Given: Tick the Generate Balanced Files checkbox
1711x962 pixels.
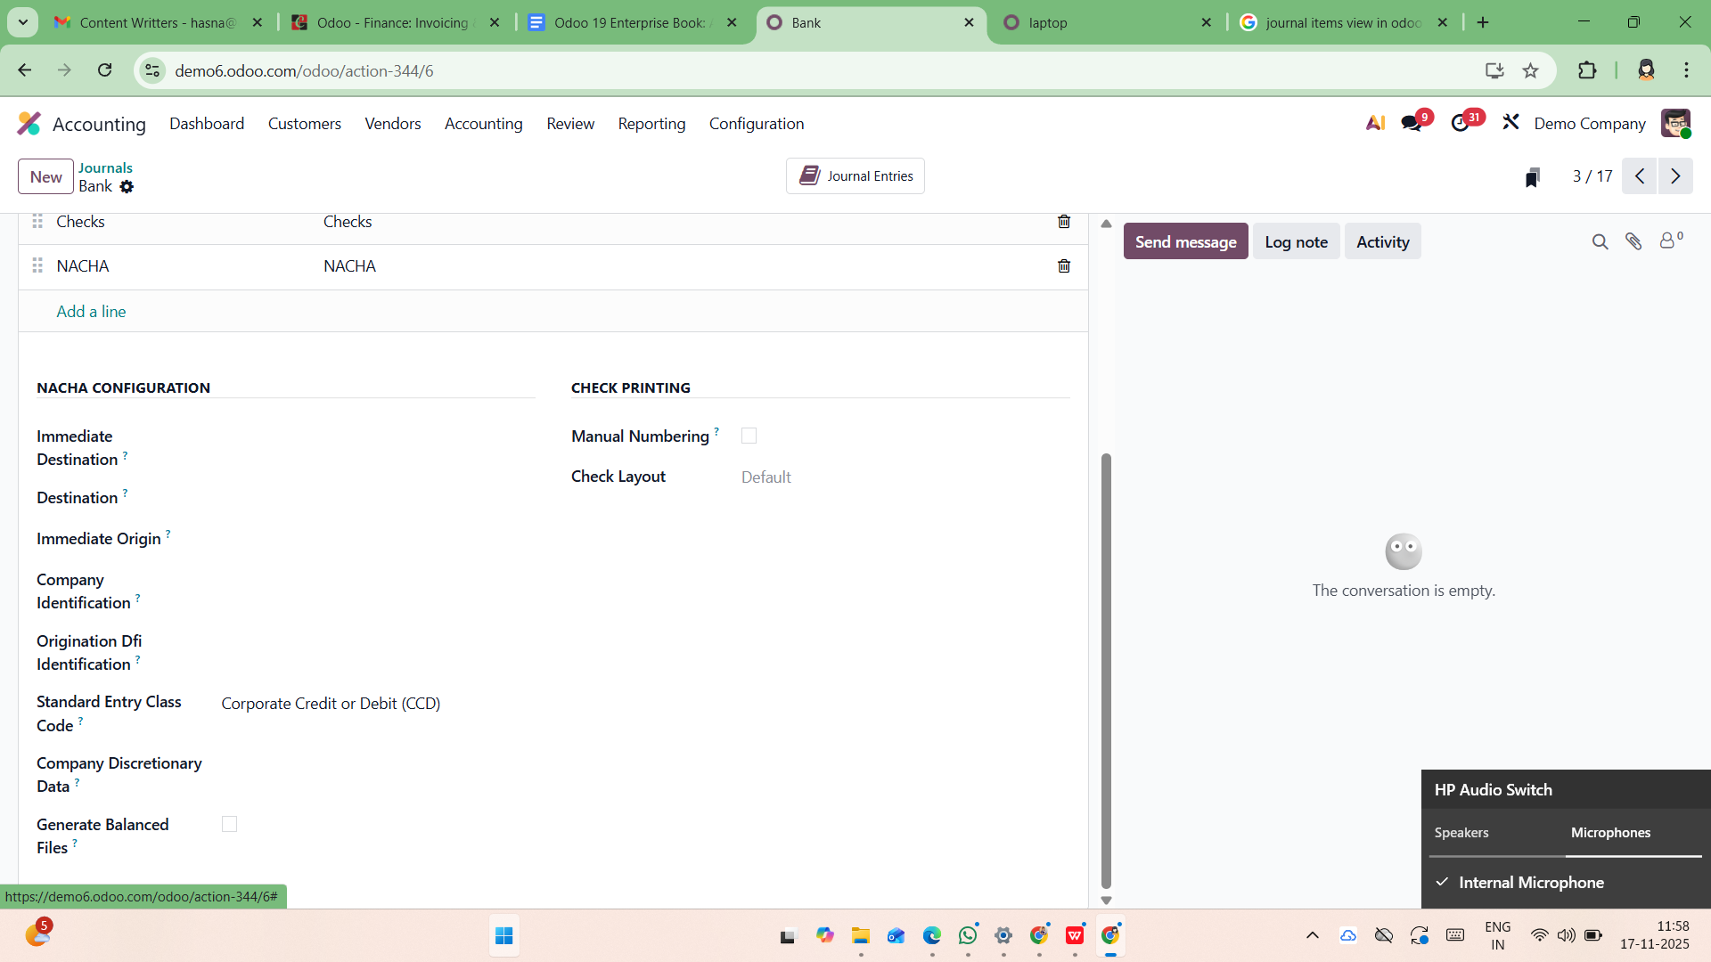Looking at the screenshot, I should coord(229,824).
